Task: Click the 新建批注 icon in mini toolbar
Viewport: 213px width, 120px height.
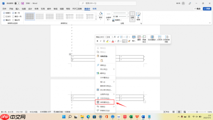Action: coord(144,39)
